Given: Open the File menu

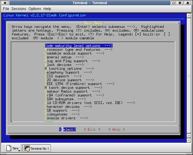Looking at the screenshot, I should [6, 9].
